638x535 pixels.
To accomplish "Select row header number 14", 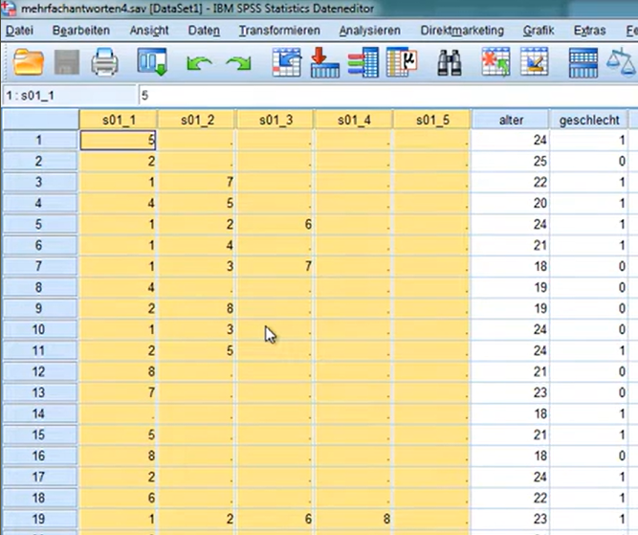I will click(39, 412).
